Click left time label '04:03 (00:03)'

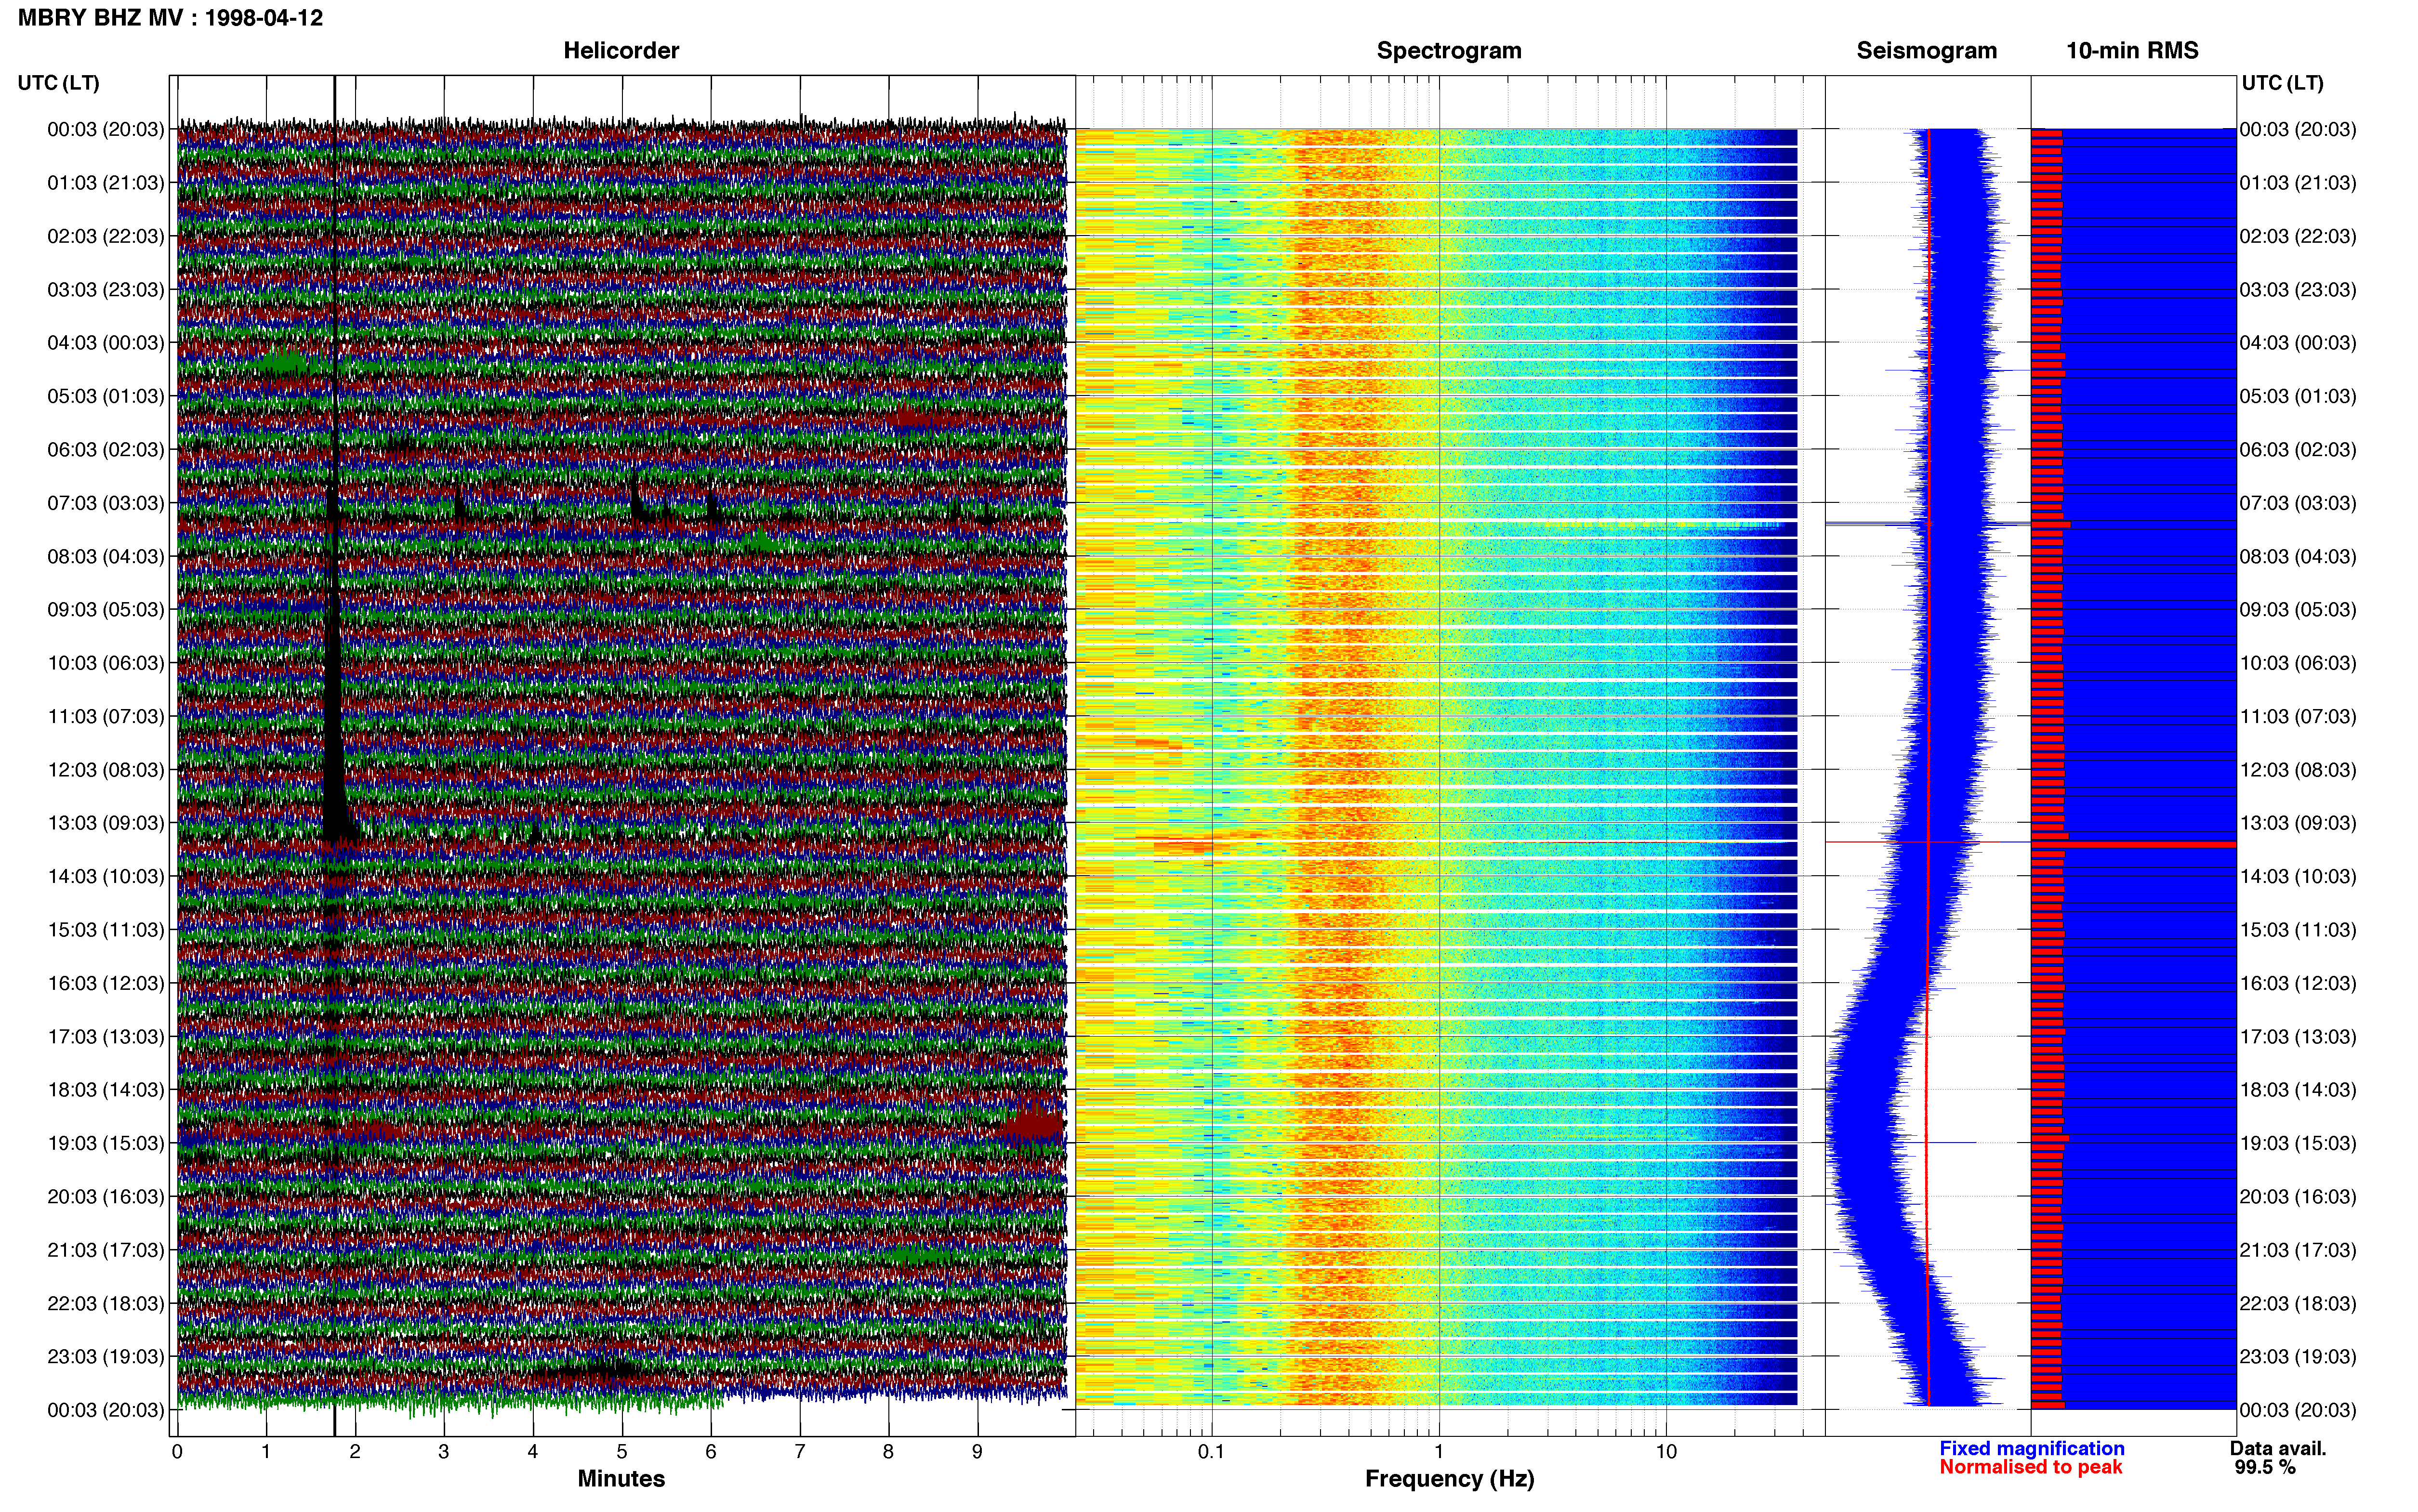[106, 343]
